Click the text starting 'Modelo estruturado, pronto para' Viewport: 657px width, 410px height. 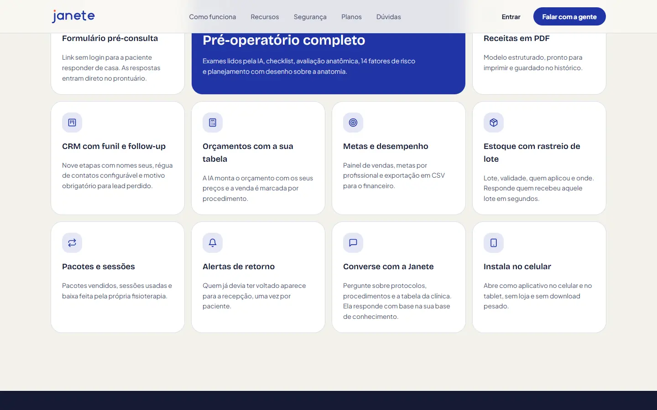(533, 62)
